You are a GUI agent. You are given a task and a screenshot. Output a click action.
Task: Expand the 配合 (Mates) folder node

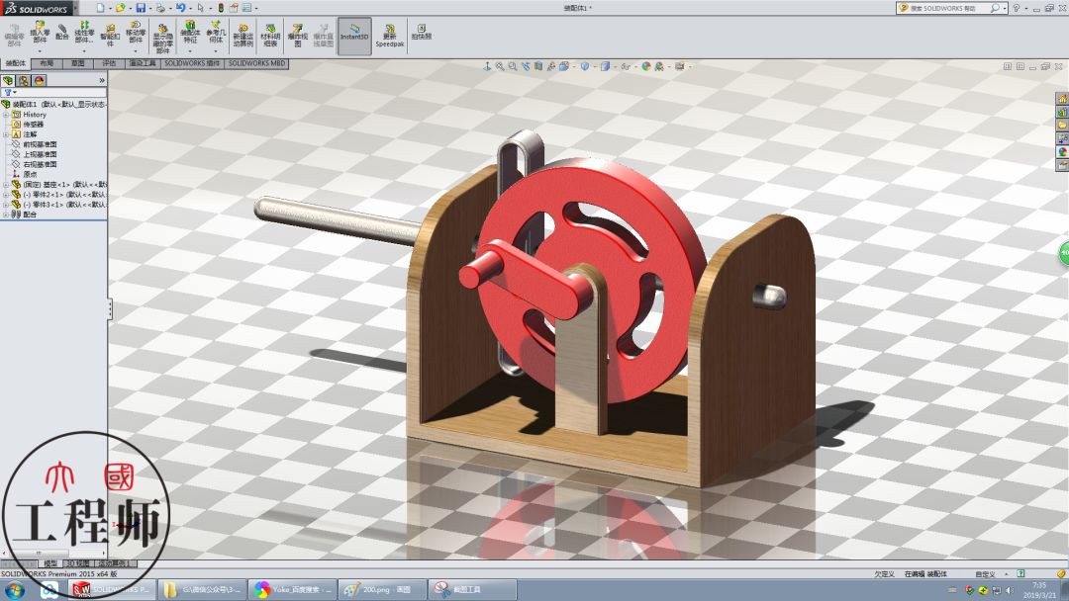click(x=6, y=215)
